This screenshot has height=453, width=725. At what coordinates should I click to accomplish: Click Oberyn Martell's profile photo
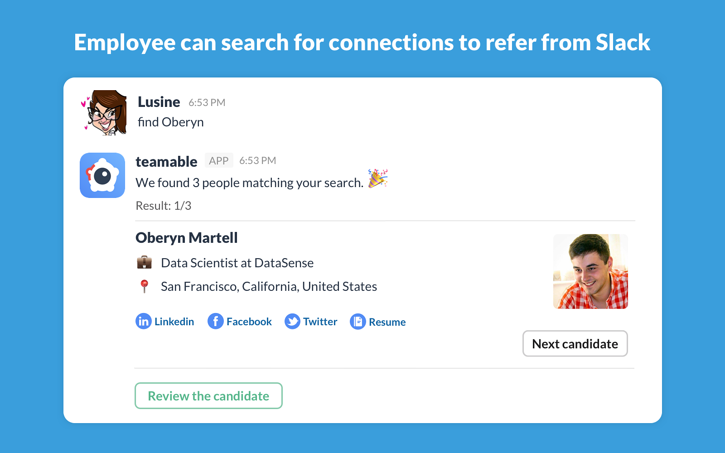pos(590,271)
